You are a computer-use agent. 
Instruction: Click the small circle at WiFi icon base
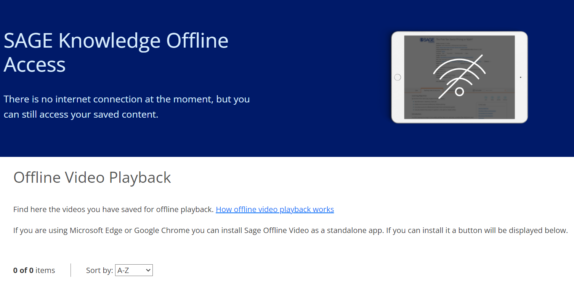point(459,91)
